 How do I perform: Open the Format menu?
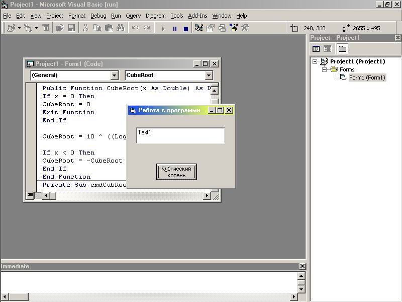[77, 16]
